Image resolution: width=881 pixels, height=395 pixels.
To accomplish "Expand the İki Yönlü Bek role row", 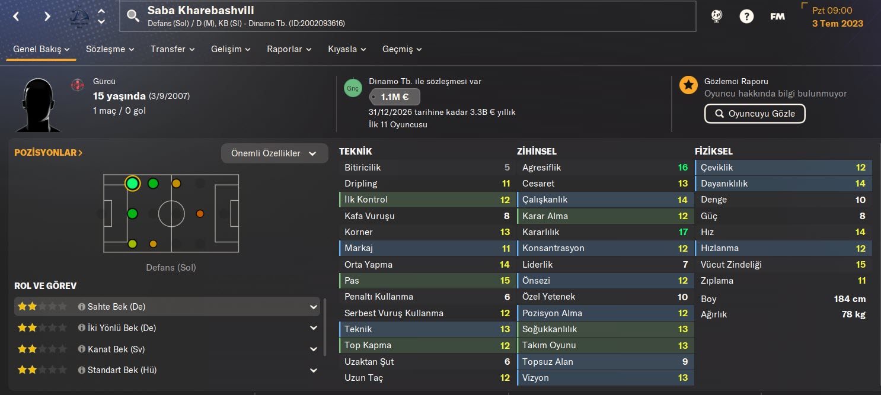I will click(313, 328).
